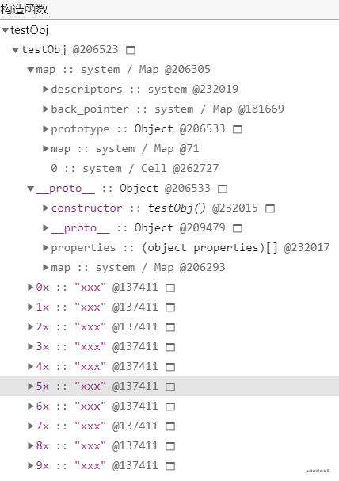Collapse the testObj @206523 node

[16, 50]
